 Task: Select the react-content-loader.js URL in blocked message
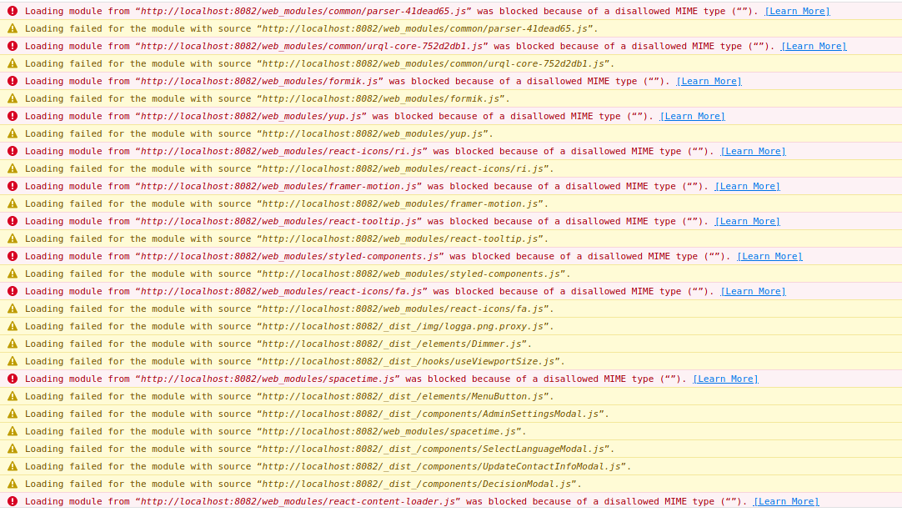[x=298, y=502]
